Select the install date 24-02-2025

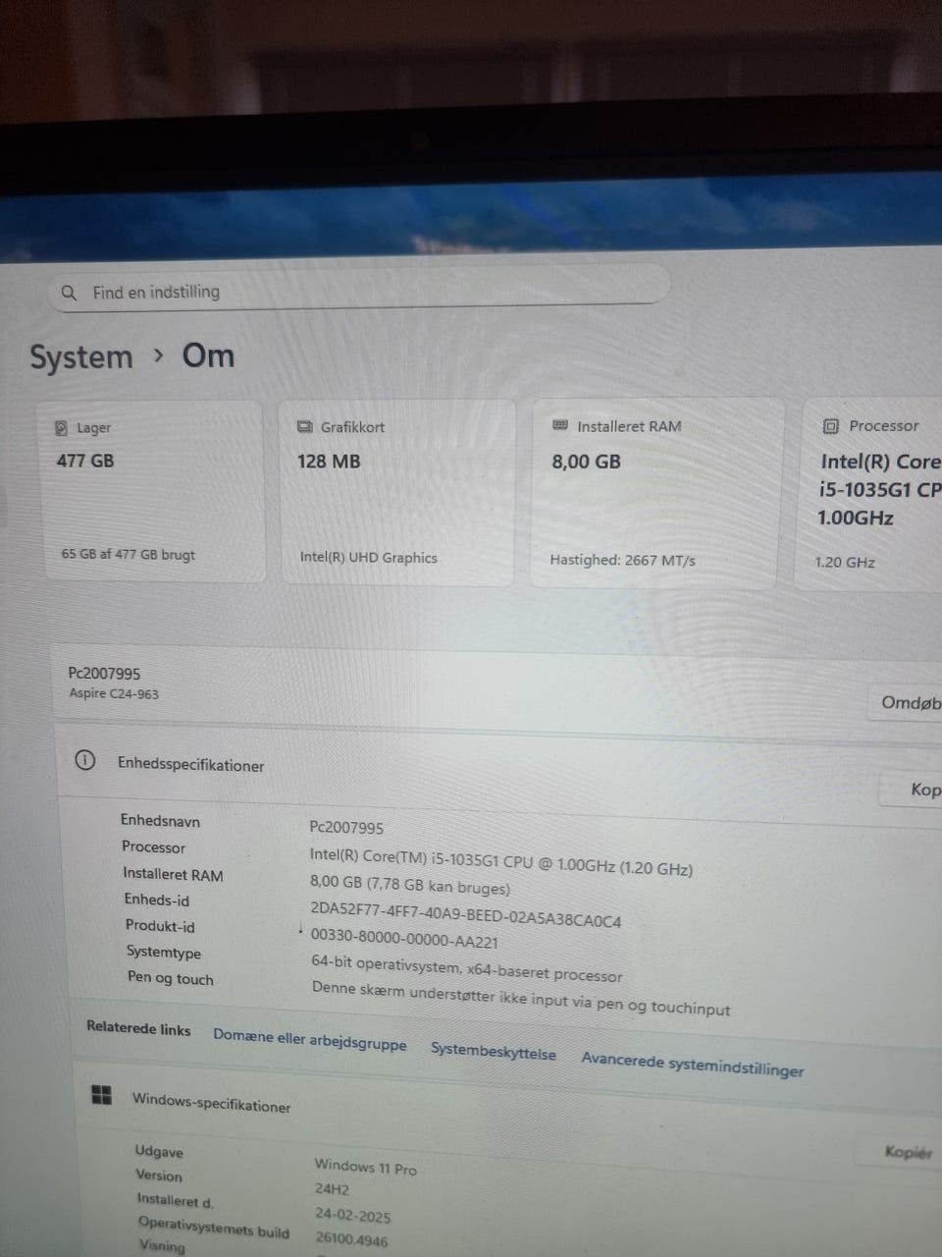click(352, 1215)
